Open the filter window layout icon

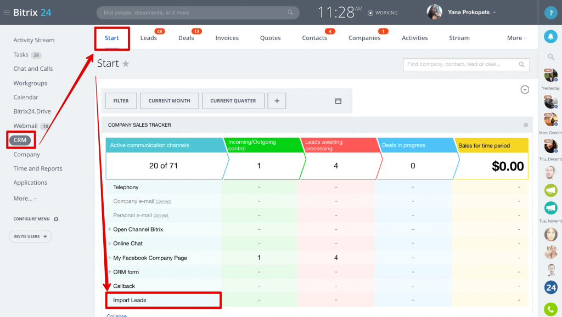point(338,101)
